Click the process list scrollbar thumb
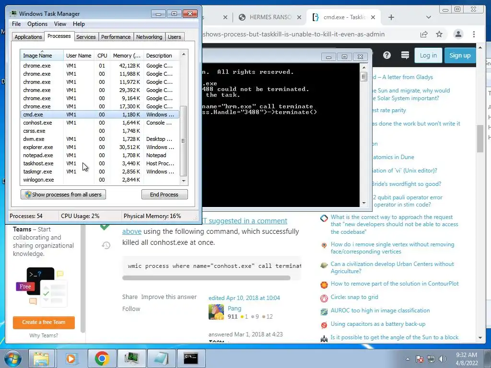This screenshot has height=368, width=491. (x=184, y=141)
